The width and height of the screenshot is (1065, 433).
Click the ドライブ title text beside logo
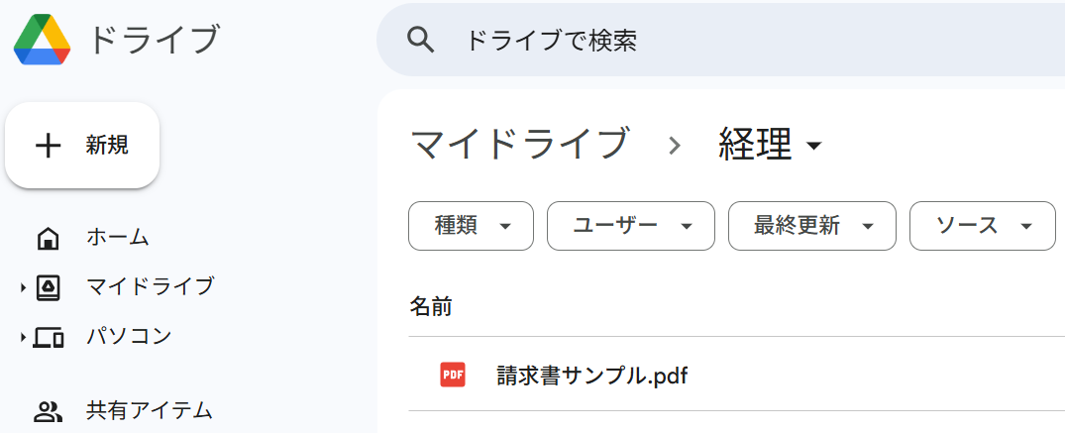tap(154, 41)
